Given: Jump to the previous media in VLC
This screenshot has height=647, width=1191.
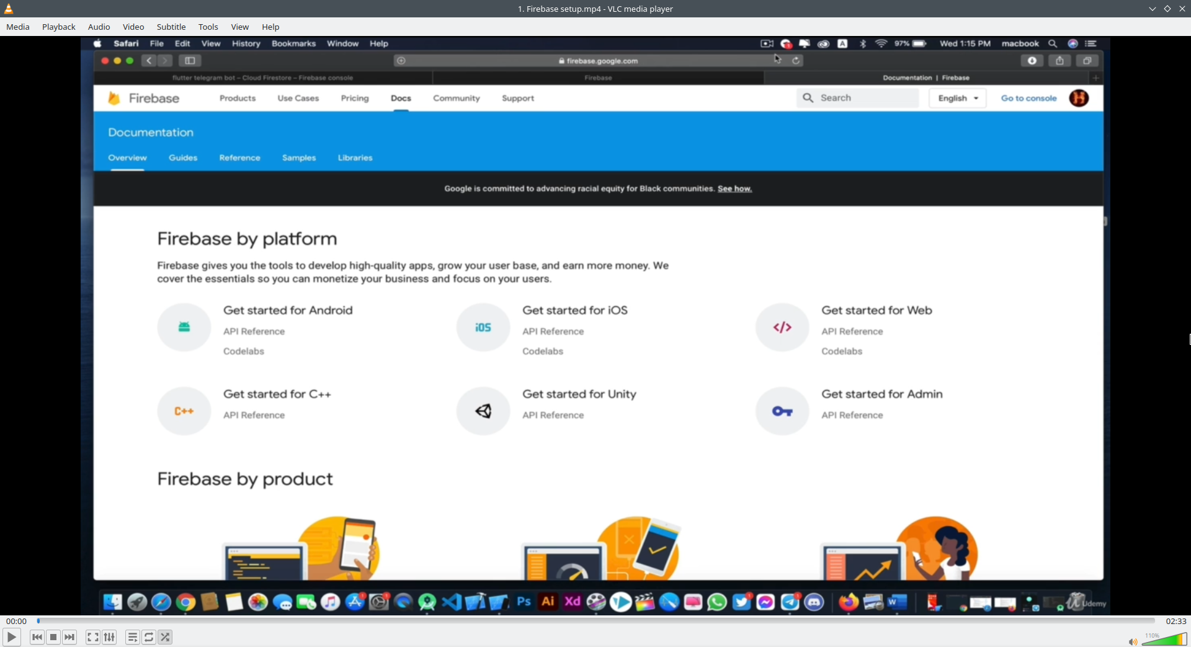Looking at the screenshot, I should click(x=37, y=637).
